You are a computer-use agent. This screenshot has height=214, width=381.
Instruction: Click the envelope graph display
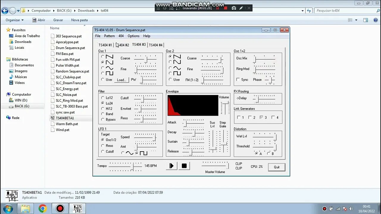point(193,105)
